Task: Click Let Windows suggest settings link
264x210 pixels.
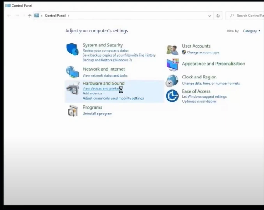Action: point(204,96)
